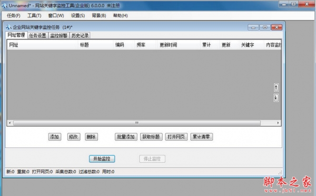
Task: Click the 删除 button
Action: tap(91, 136)
